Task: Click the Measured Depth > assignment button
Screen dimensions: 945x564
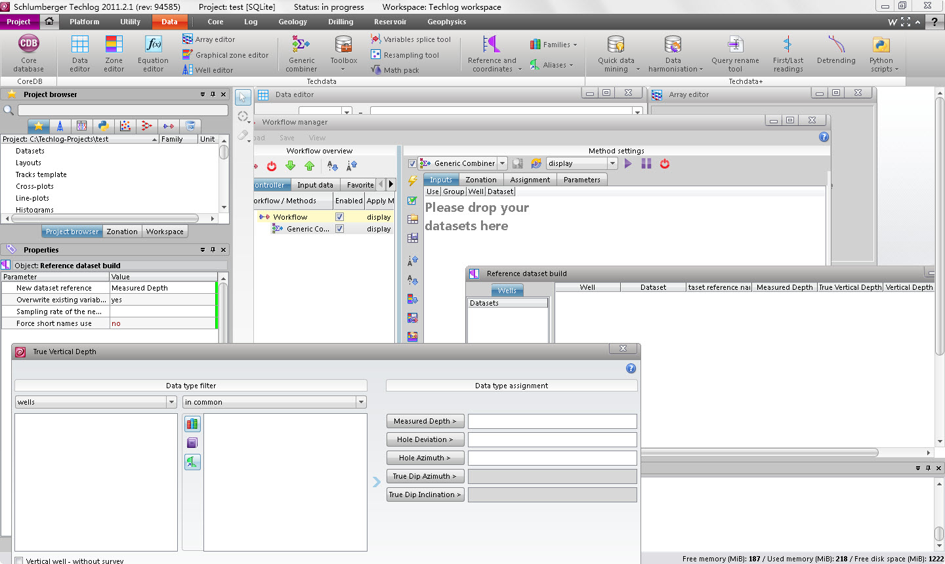Action: 425,421
